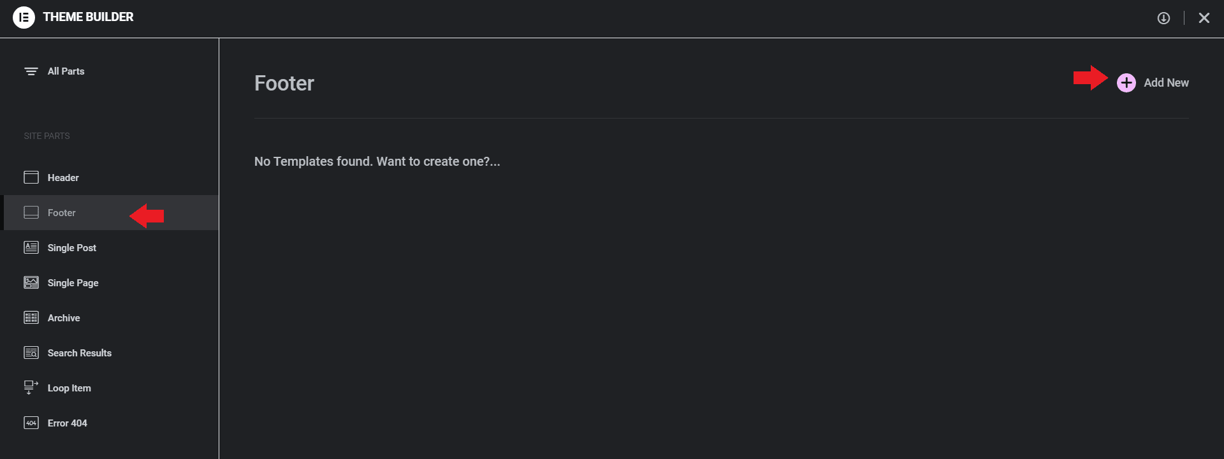Click the All Parts filter icon
Viewport: 1224px width, 459px height.
click(x=31, y=71)
